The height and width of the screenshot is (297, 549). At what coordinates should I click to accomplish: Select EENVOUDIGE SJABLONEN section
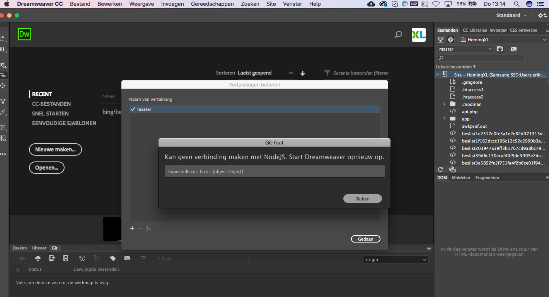[64, 123]
